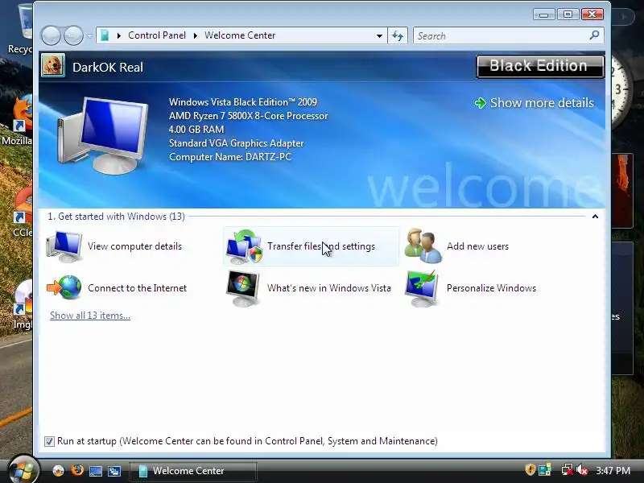Click the Computer Name DARTZ-PC text
The height and width of the screenshot is (483, 644).
[230, 157]
